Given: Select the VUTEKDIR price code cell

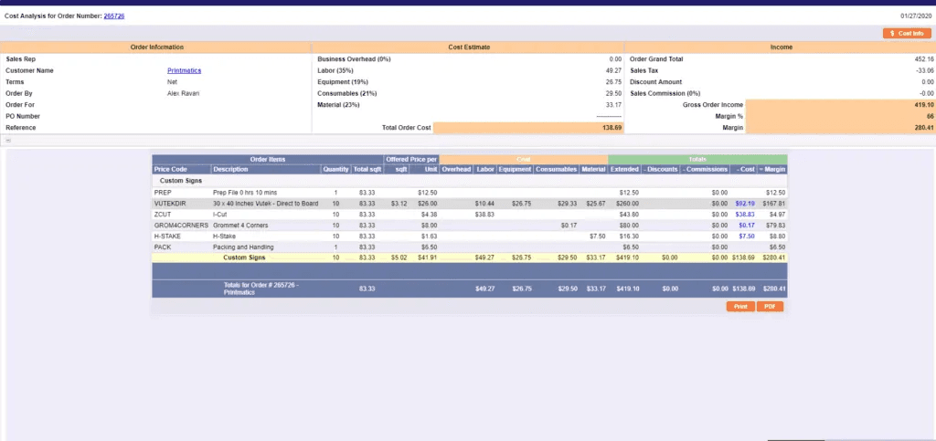Looking at the screenshot, I should point(169,204).
